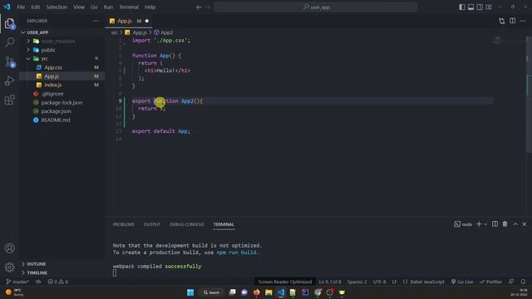
Task: Add a new terminal with plus icon
Action: pos(479,224)
